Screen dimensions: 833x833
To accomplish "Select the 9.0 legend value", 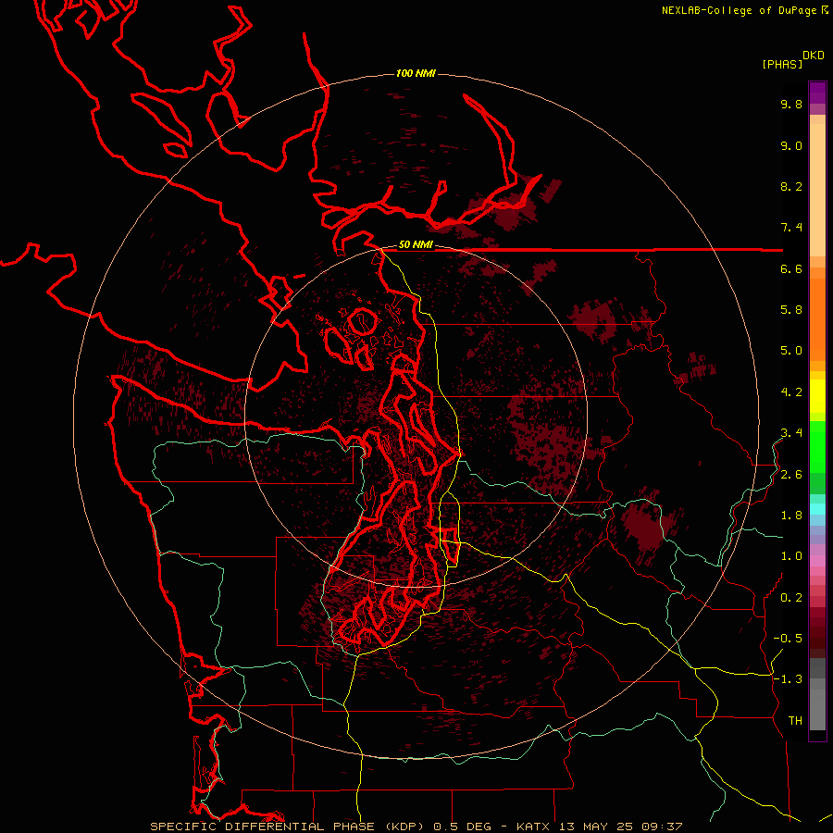I will (791, 145).
